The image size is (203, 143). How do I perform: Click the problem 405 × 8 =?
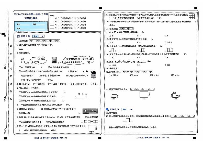pos(134,75)
